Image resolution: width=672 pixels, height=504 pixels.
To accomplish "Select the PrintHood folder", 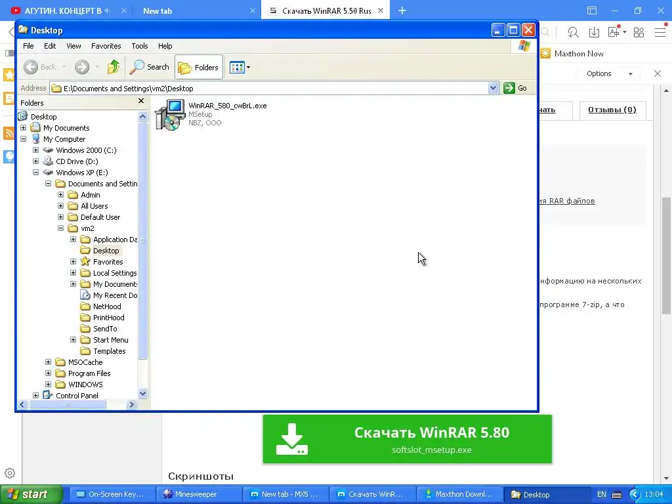I will 108,318.
